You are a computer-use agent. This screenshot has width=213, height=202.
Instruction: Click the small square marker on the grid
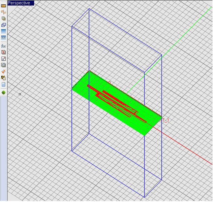(20, 94)
